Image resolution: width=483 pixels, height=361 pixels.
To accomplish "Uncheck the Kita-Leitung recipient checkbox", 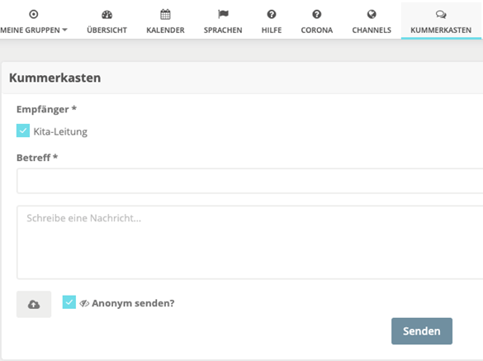I will pyautogui.click(x=23, y=131).
